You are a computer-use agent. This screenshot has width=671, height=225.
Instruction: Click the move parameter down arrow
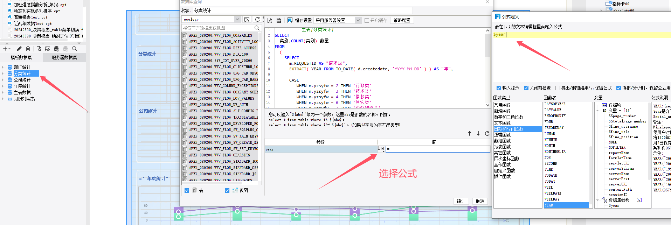[x=478, y=133]
